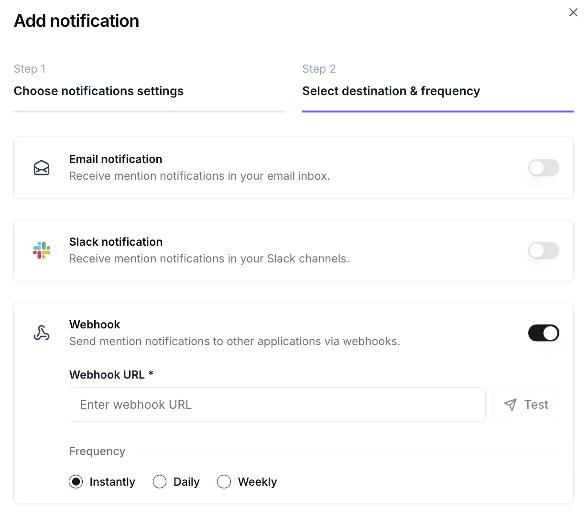Click the Webhook URL required field label
Image resolution: width=588 pixels, height=522 pixels.
pyautogui.click(x=111, y=375)
